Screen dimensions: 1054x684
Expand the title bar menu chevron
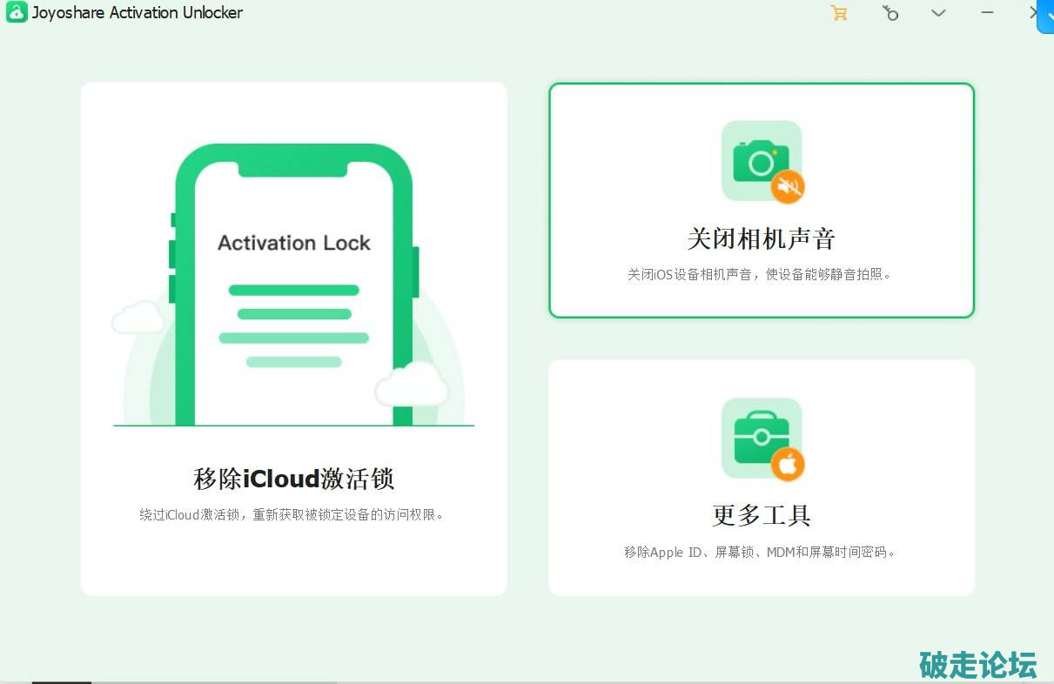click(x=938, y=13)
